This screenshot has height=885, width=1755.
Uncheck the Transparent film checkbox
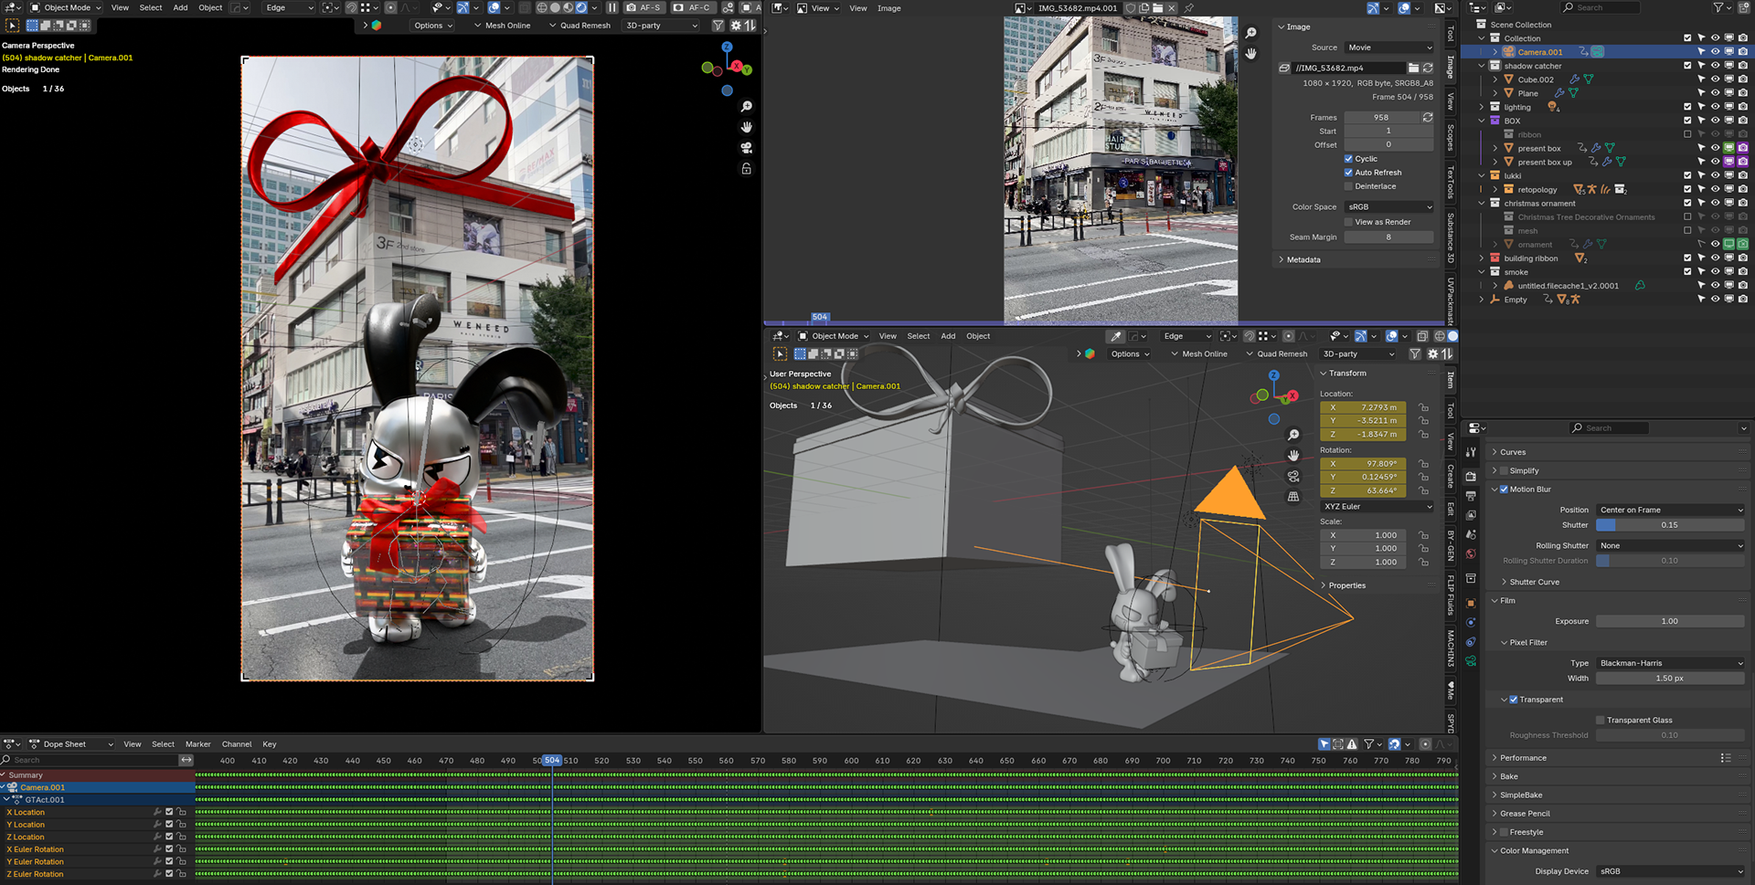pyautogui.click(x=1514, y=700)
